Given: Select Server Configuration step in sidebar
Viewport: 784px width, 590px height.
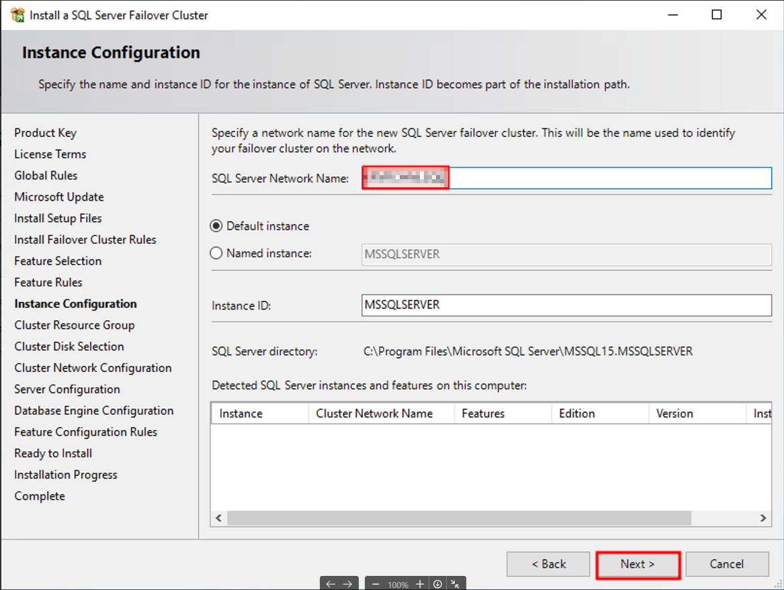Looking at the screenshot, I should pyautogui.click(x=67, y=389).
